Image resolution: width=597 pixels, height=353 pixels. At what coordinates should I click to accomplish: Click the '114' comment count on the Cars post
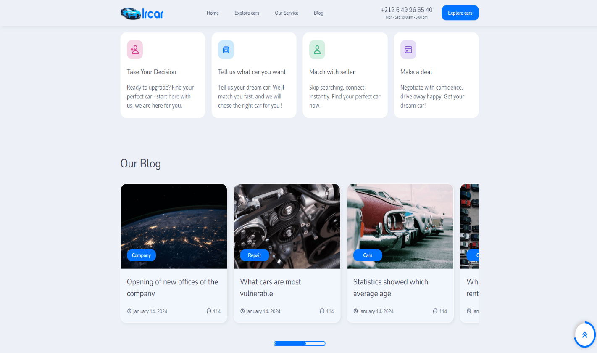443,311
